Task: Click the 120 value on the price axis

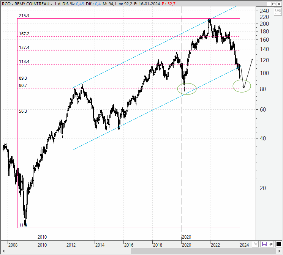Action: click(264, 60)
